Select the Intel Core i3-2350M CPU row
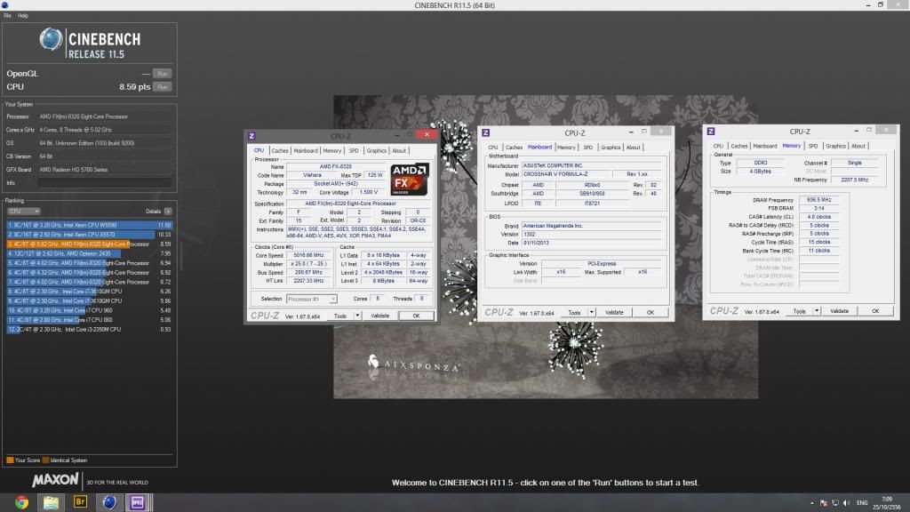910x512 pixels. 90,329
